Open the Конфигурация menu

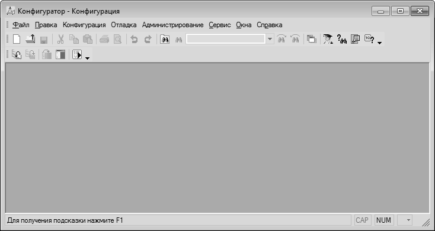[x=84, y=25]
